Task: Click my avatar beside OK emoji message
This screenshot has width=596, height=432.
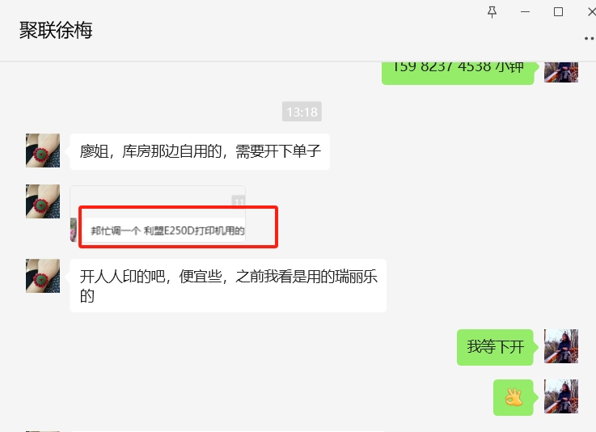Action: (561, 396)
